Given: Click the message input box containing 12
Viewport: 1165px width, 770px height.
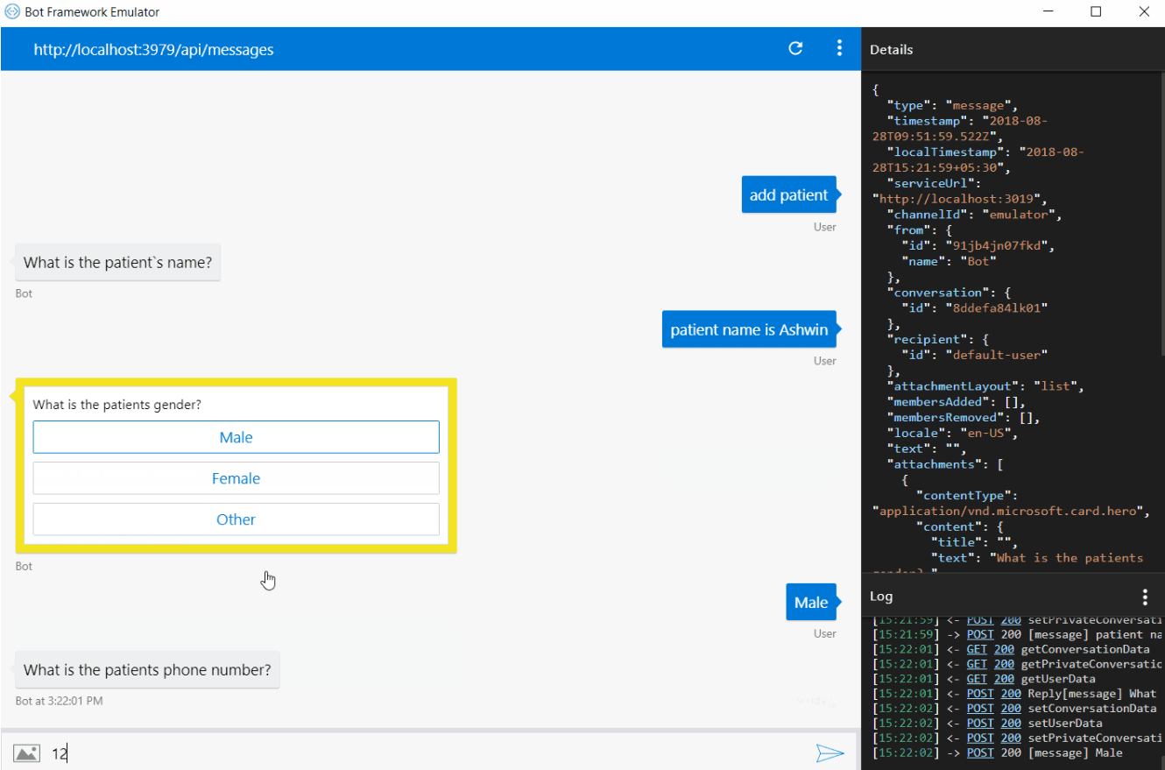Looking at the screenshot, I should (427, 752).
